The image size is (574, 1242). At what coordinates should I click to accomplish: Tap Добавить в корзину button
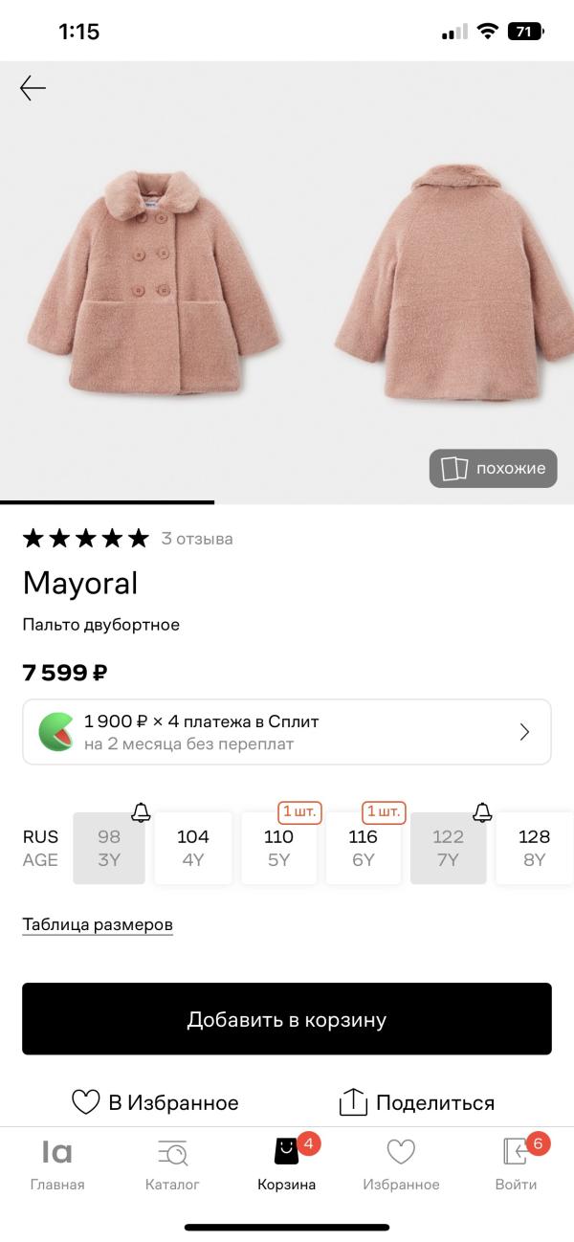(x=287, y=1019)
